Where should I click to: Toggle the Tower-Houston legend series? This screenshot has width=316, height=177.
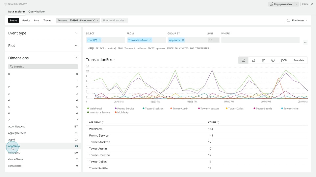(x=208, y=108)
